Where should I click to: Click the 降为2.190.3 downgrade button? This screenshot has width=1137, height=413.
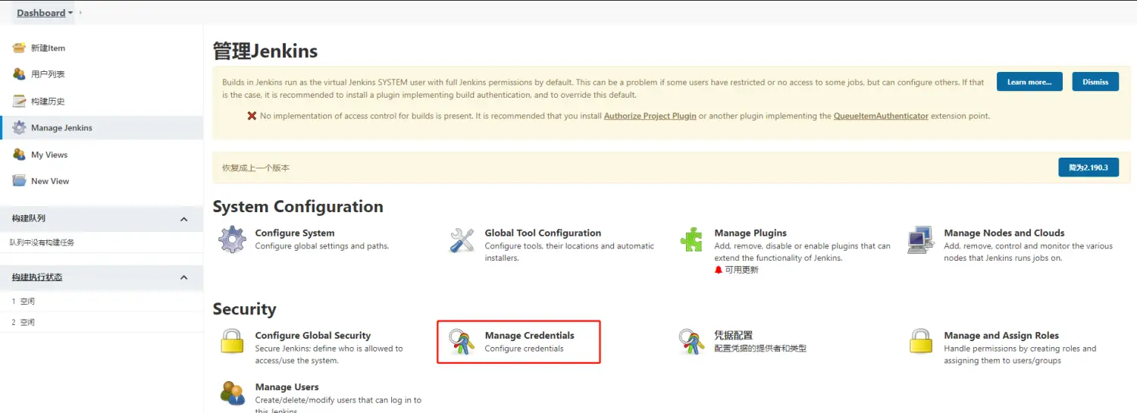pyautogui.click(x=1088, y=167)
